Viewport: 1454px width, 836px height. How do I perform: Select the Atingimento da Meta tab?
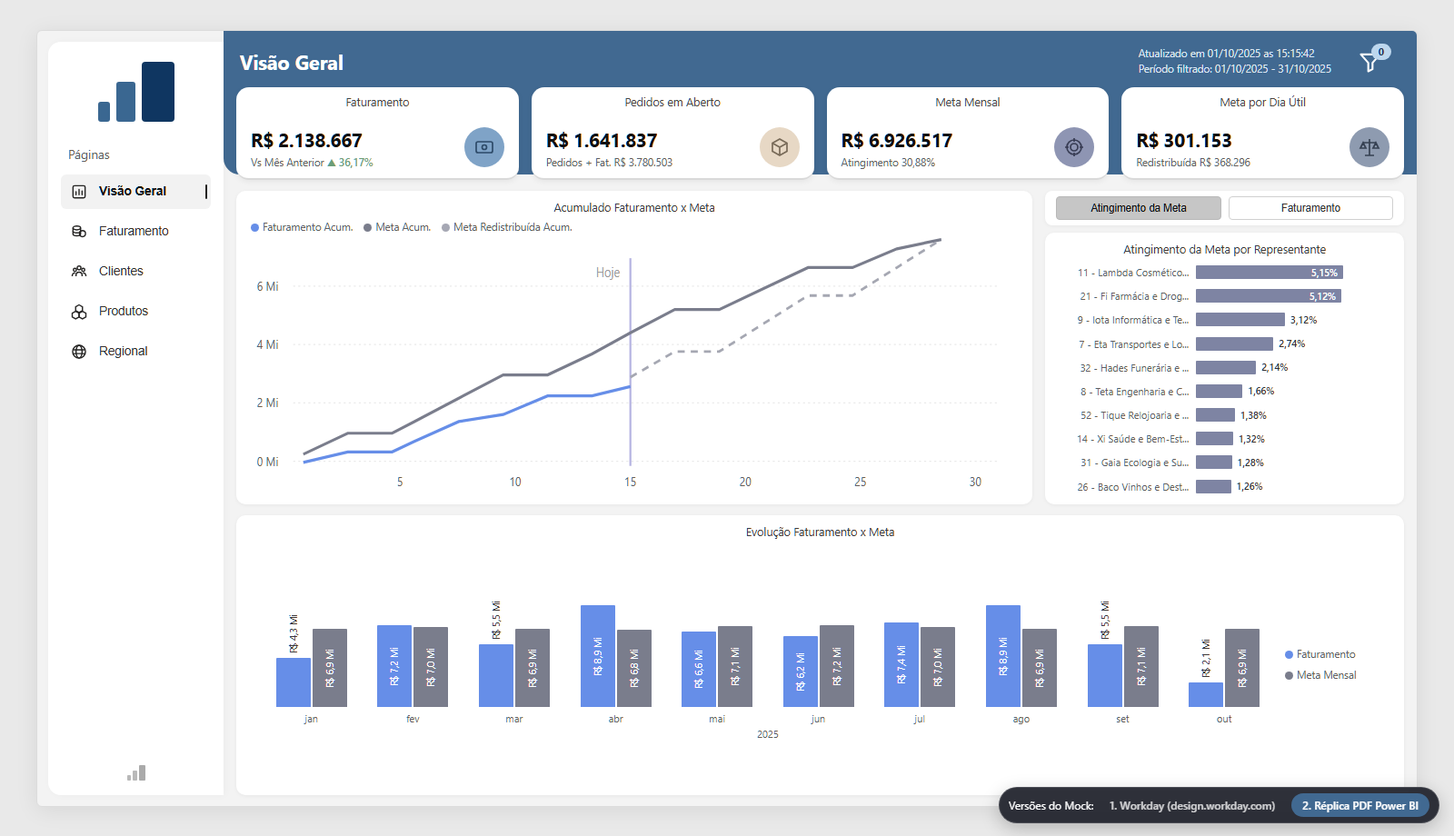1139,208
